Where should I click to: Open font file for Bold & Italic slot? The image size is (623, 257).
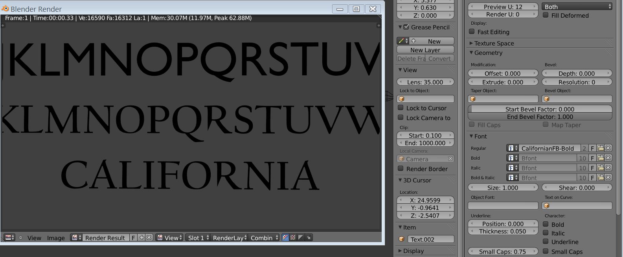[601, 177]
